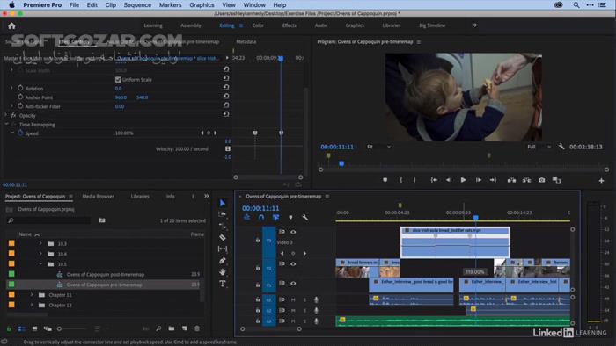
Task: Open the Full playback resolution dropdown
Action: pos(539,147)
